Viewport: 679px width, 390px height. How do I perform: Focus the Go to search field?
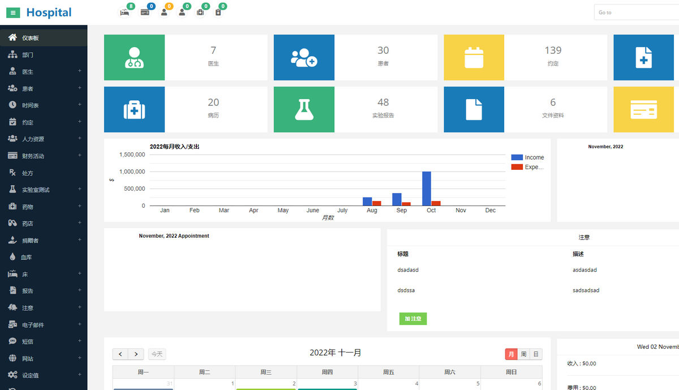coord(637,12)
